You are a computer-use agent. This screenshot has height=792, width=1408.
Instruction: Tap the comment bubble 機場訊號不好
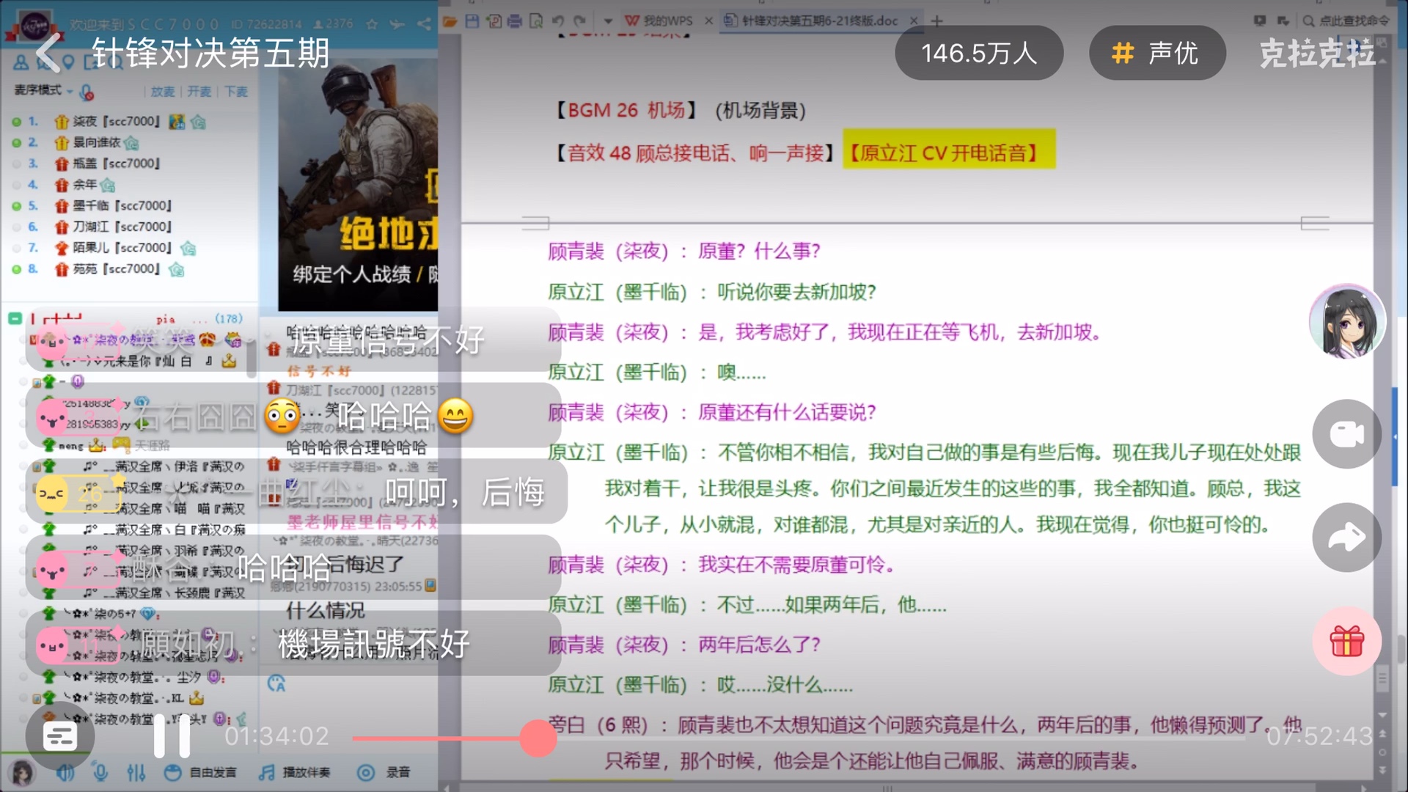click(x=293, y=644)
